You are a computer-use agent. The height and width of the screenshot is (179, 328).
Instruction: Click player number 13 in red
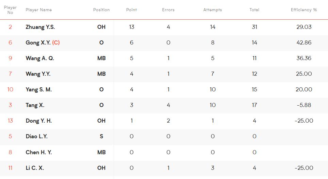[x=10, y=121]
